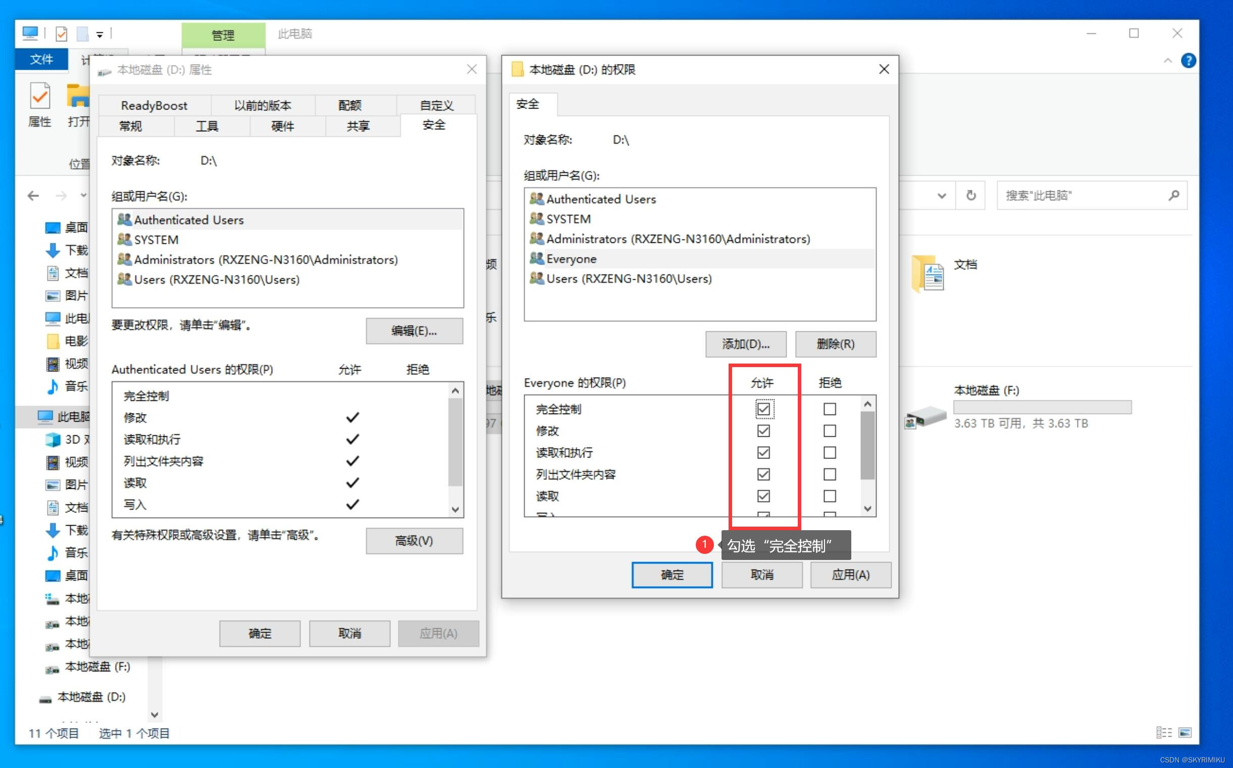Image resolution: width=1233 pixels, height=768 pixels.
Task: Open the Explorer help icon
Action: tap(1188, 61)
